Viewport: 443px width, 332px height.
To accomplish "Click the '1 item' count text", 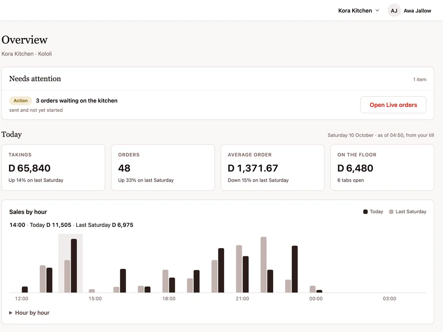I will click(x=419, y=79).
